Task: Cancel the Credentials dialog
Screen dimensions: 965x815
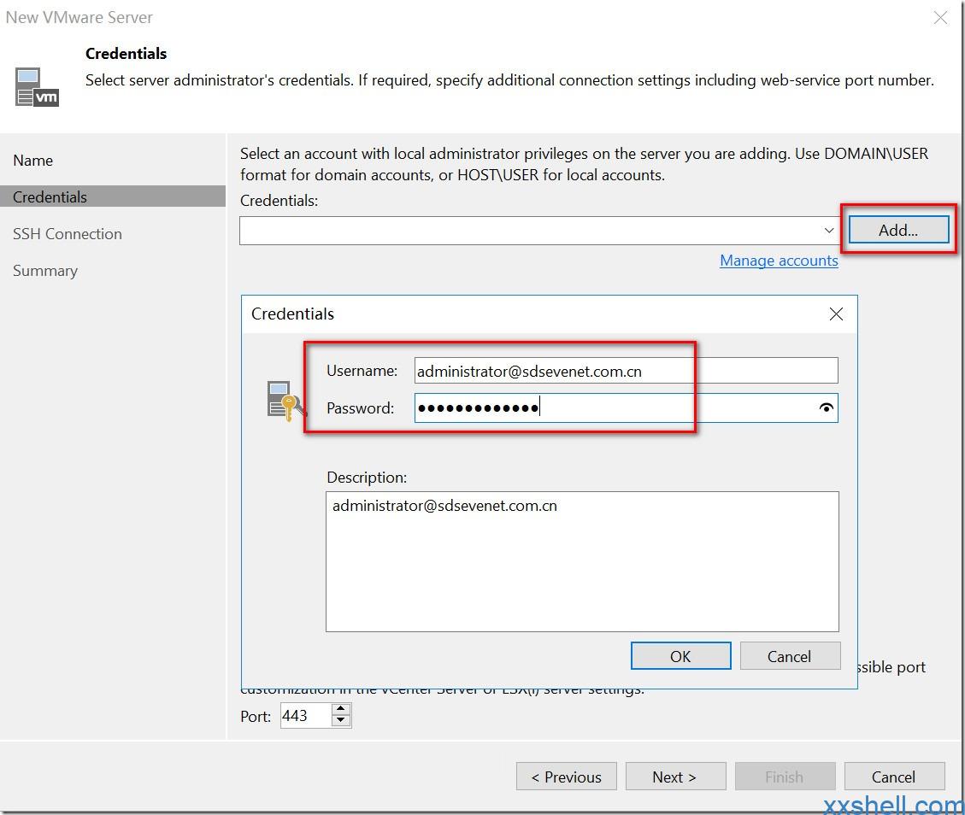Action: point(790,656)
